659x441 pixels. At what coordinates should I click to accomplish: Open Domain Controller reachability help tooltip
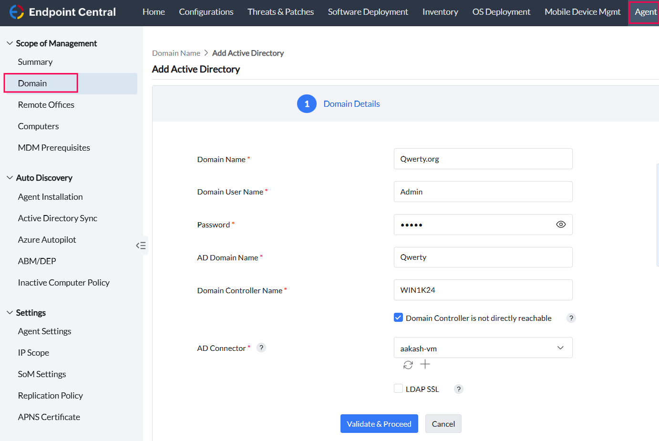click(x=571, y=318)
